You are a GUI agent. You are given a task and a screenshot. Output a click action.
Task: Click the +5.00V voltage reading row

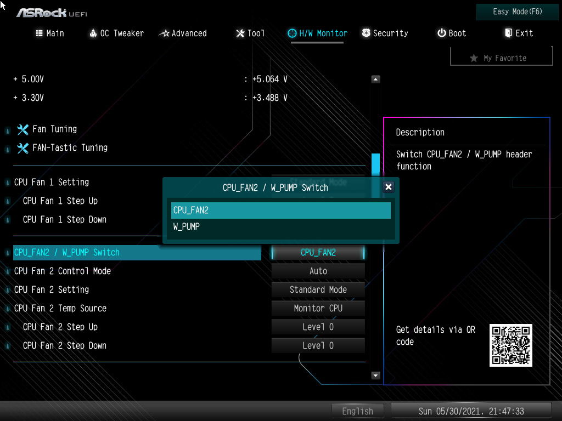point(150,79)
